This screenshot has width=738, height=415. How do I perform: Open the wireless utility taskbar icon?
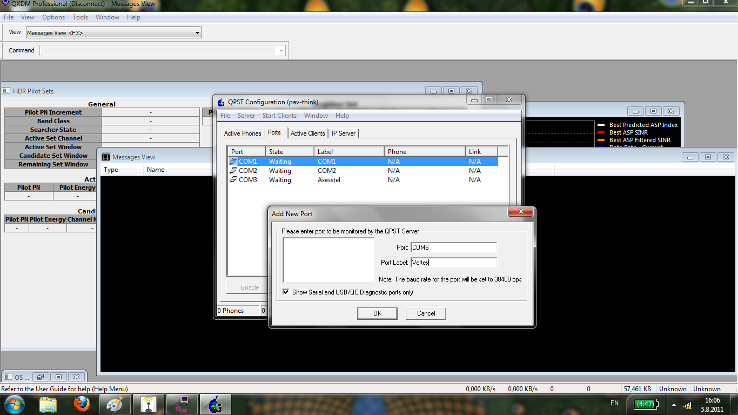(x=149, y=404)
